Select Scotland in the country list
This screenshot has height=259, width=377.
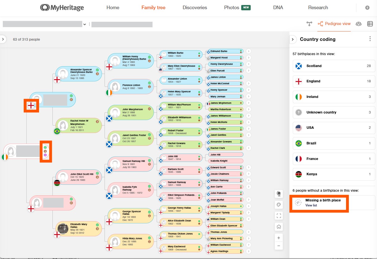pos(333,66)
